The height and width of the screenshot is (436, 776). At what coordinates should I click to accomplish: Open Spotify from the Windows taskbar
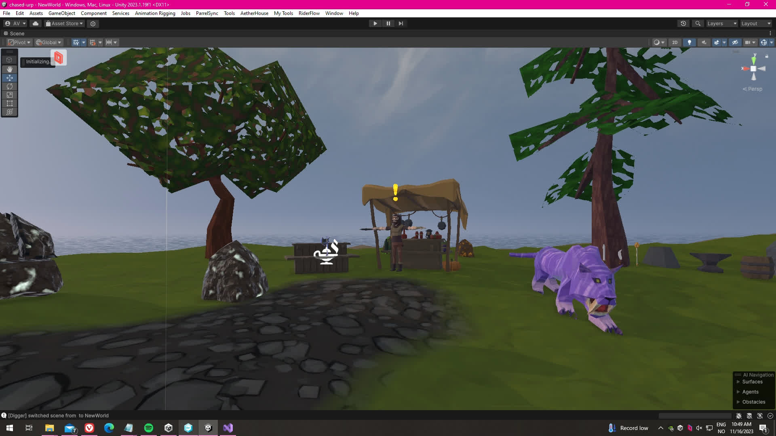(148, 428)
